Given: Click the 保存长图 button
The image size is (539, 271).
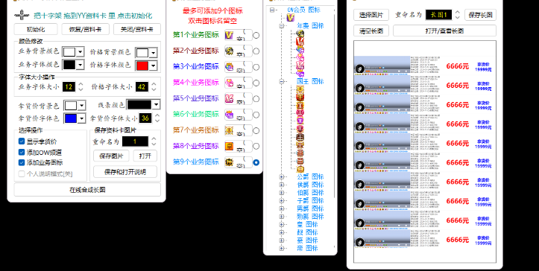Looking at the screenshot, I should pyautogui.click(x=480, y=15).
